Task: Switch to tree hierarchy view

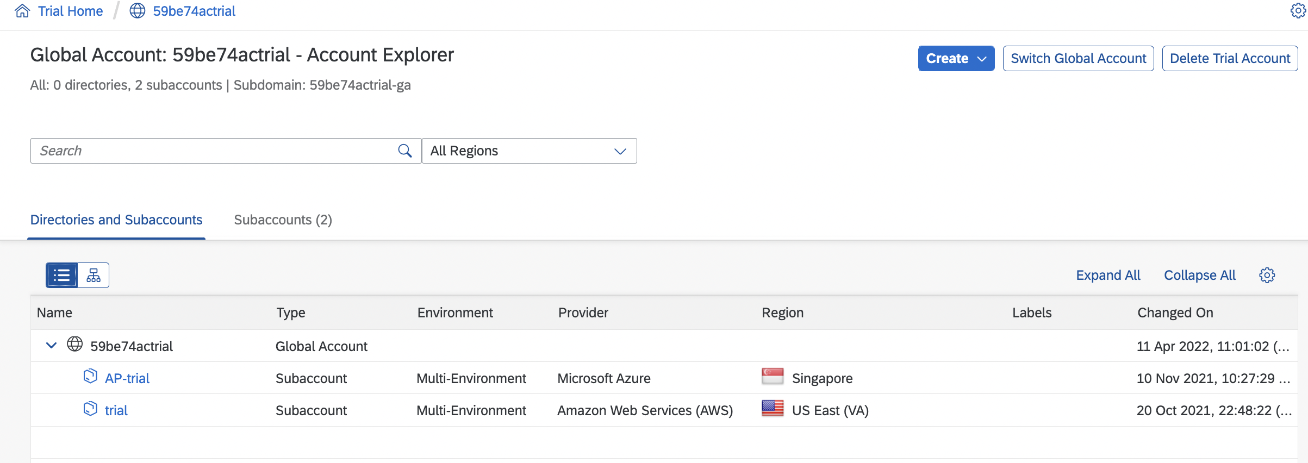Action: [94, 276]
